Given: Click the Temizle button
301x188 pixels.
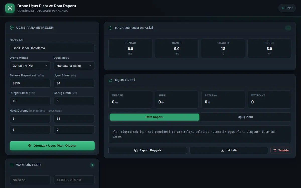Looking at the screenshot, I should pos(281,150).
